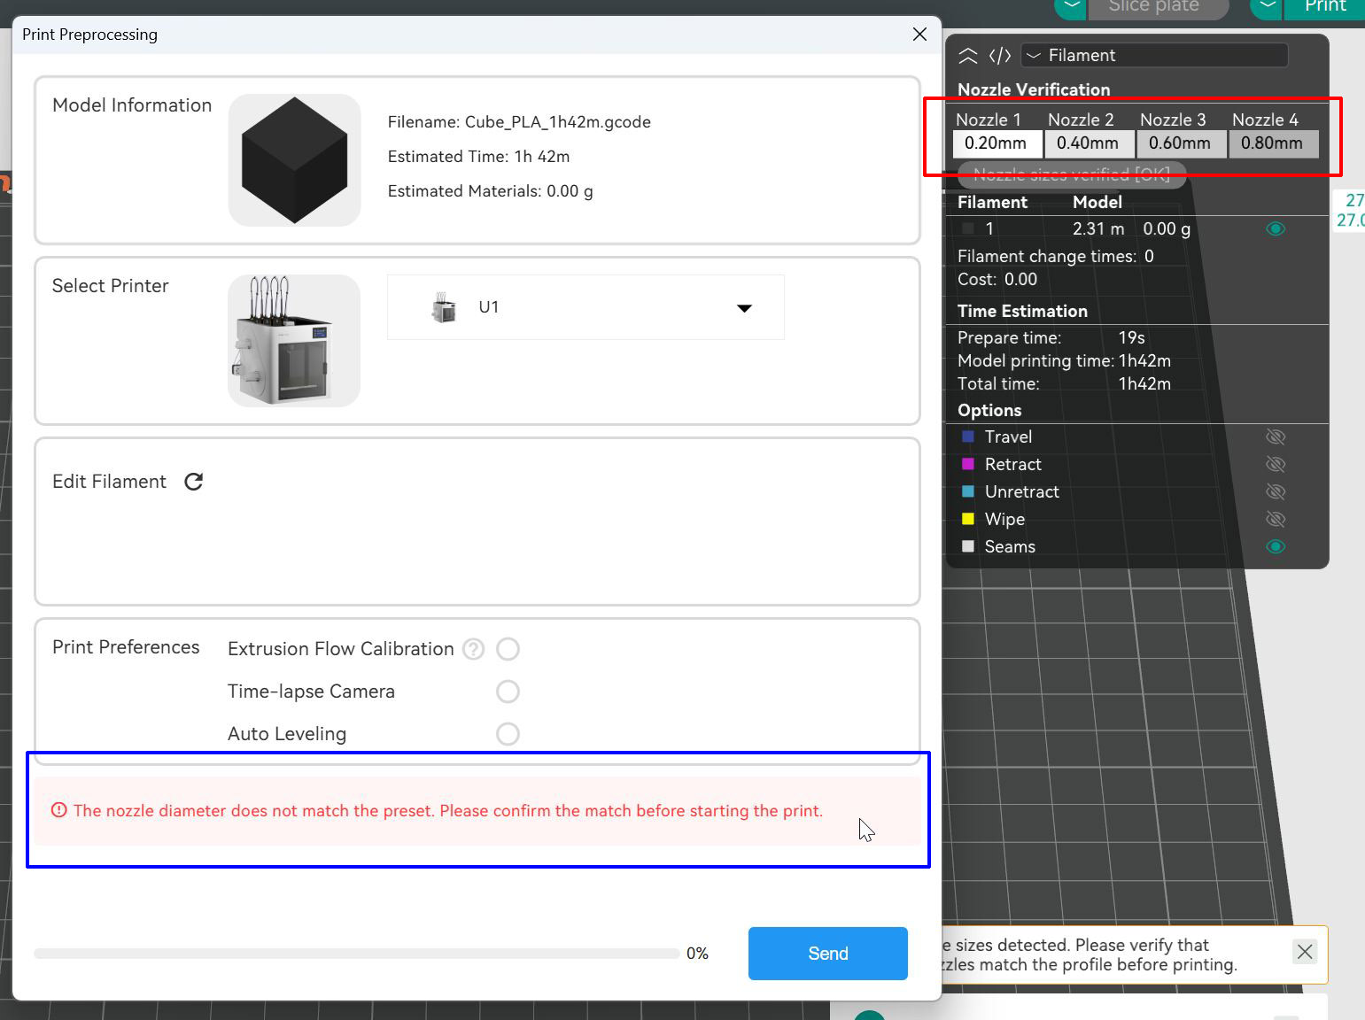Click Model printing time 1h42m row

tap(1064, 360)
